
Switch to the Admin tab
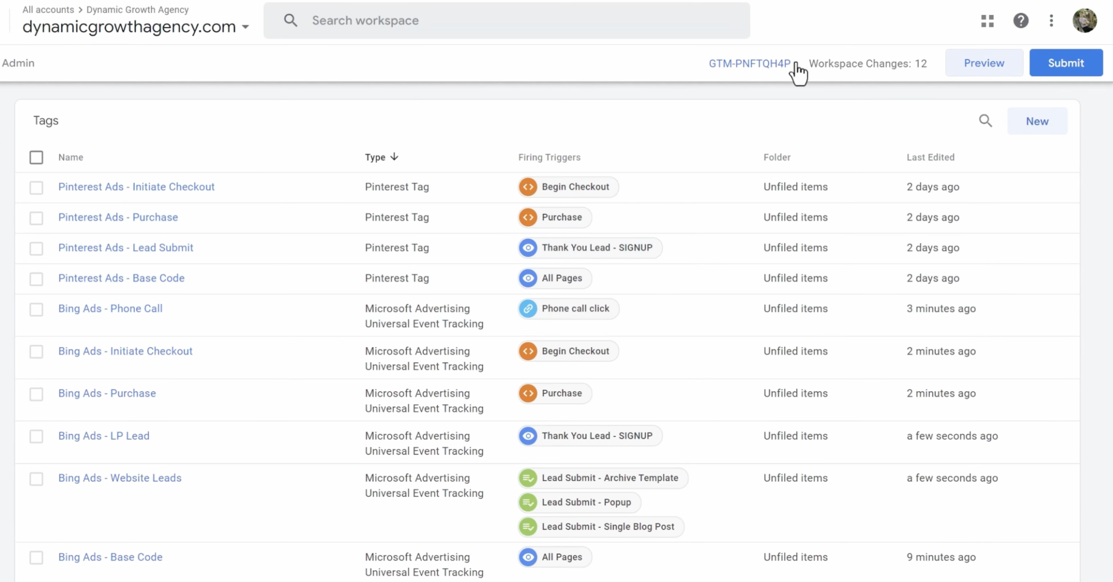18,63
